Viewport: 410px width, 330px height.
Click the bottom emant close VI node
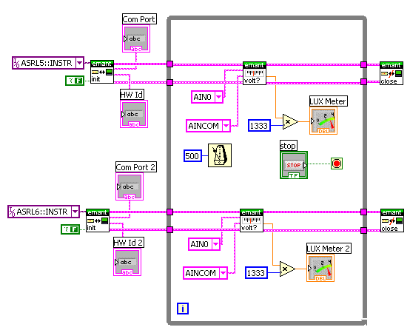pos(392,220)
